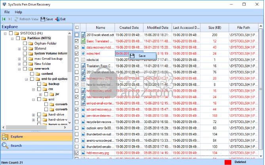This screenshot has width=265, height=165.
Task: Click image icon of ansi-to-unicode-pst row
Action: pos(83,140)
